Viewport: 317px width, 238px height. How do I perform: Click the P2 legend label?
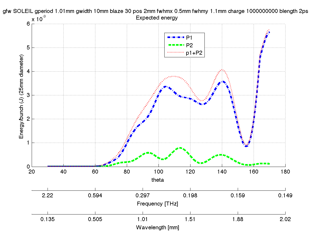(189, 45)
